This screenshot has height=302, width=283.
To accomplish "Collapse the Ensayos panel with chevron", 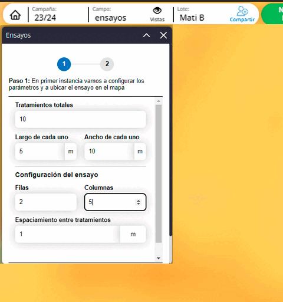I will [147, 35].
